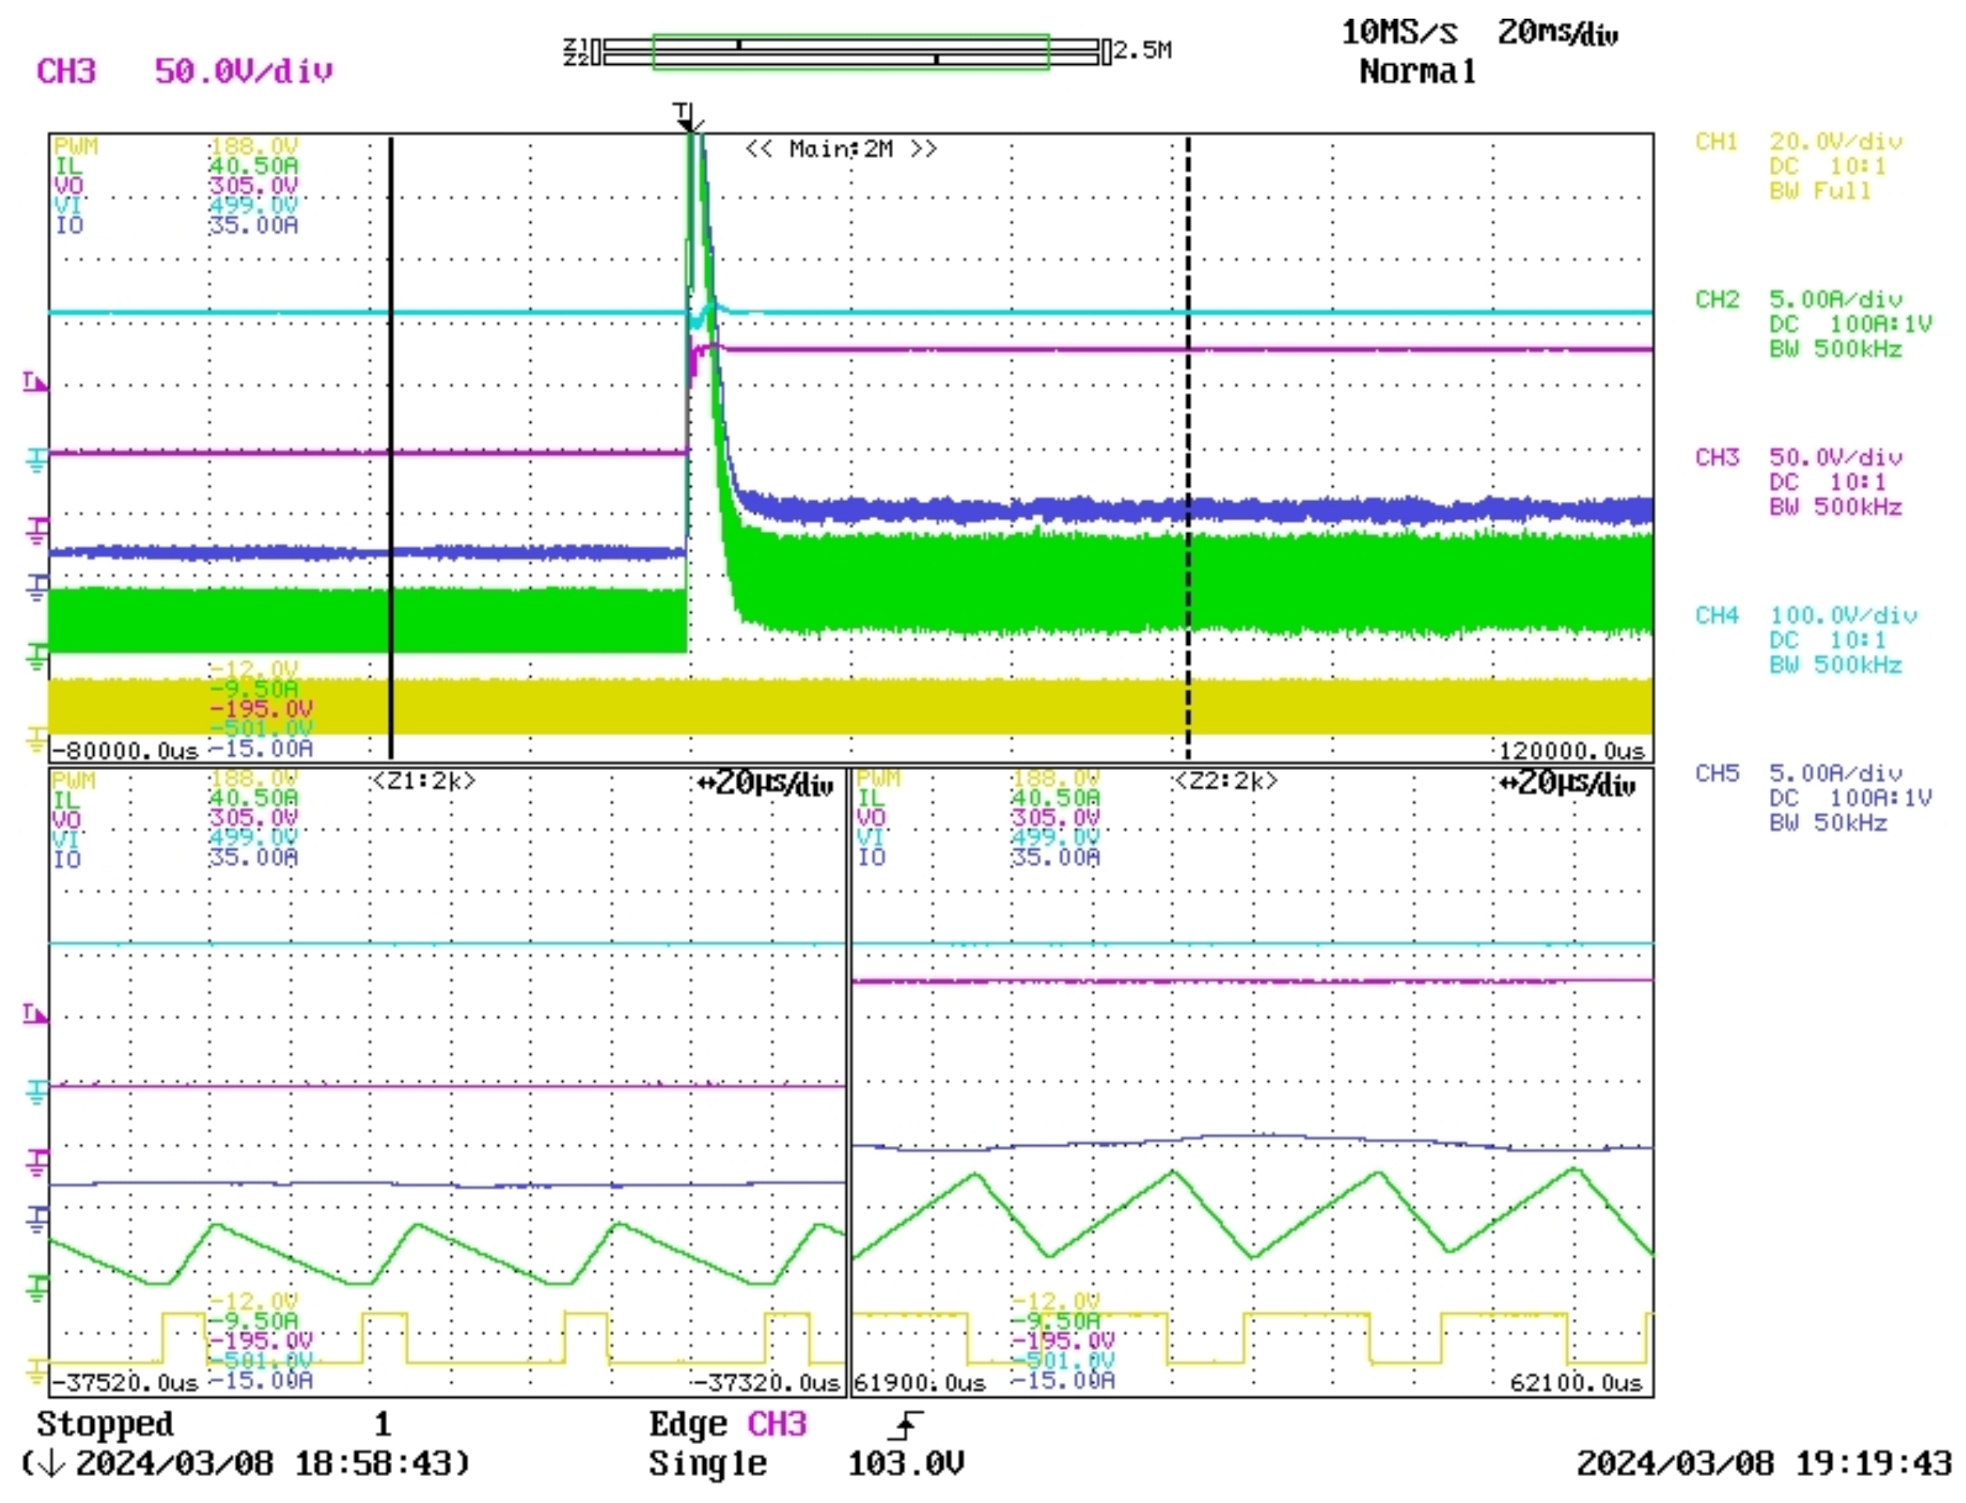Click the 20ms/div timebase readout
The height and width of the screenshot is (1503, 1966).
1557,34
